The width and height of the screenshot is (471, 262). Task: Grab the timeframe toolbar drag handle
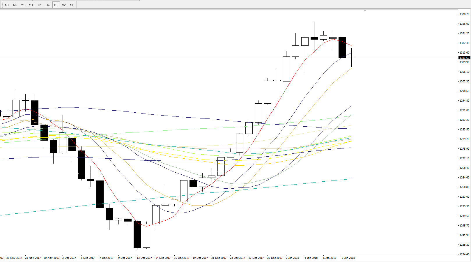click(2, 5)
